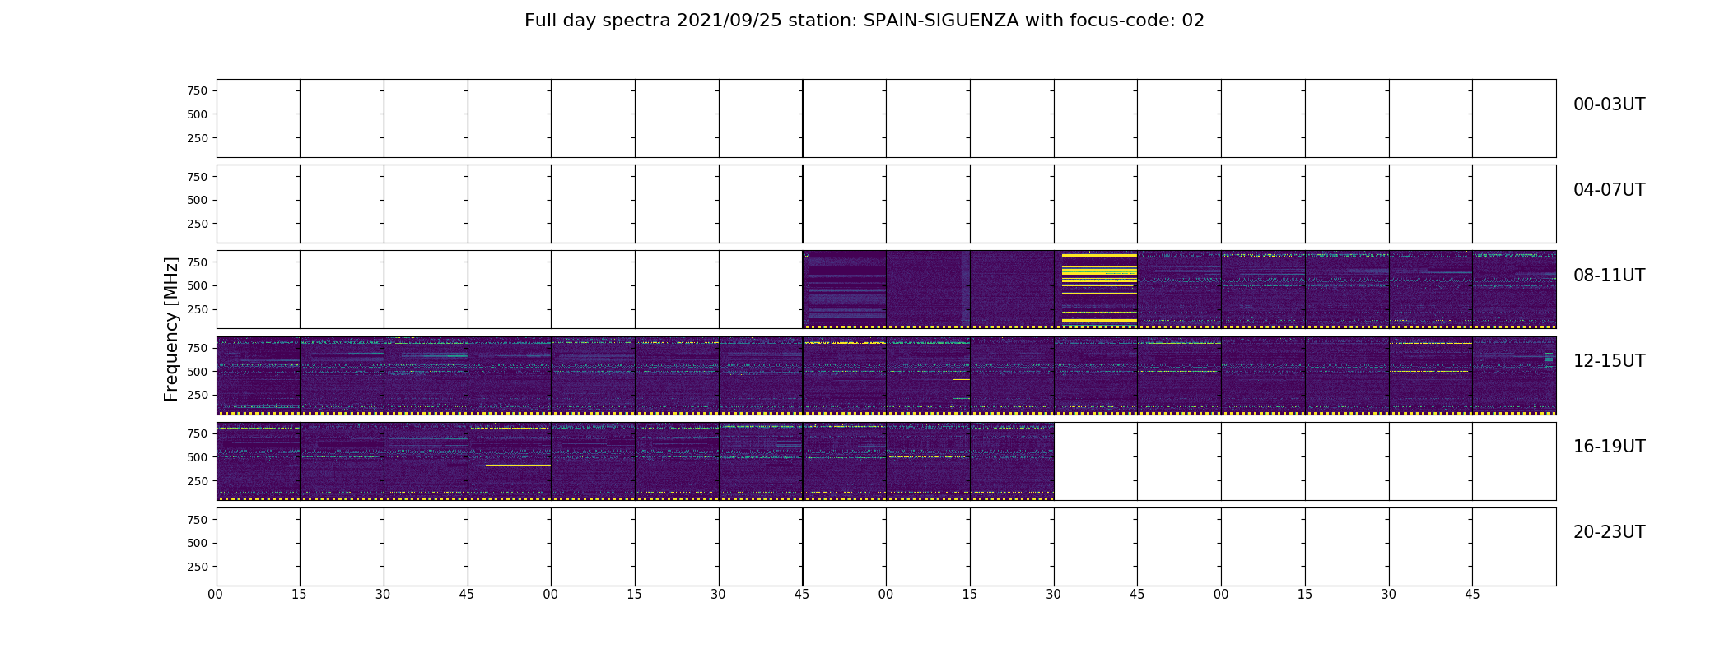Screen dimensions: 1729x658
Task: Open the bright yellow banded spectrum in 08-11UT row
Action: click(1096, 290)
